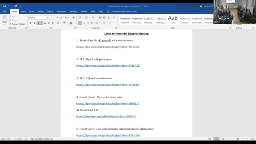The height and width of the screenshot is (144, 256).
Task: Apply the Heading 1 style
Action: coord(149,20)
